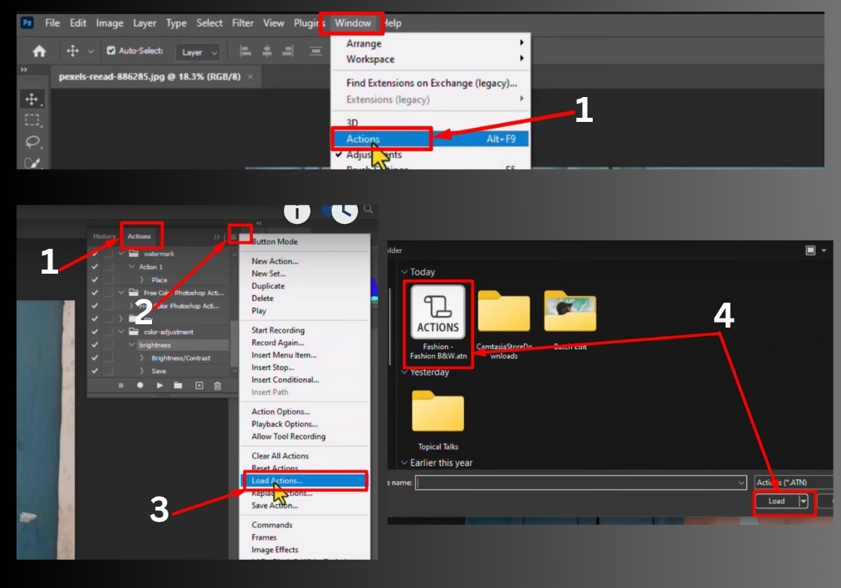Screen dimensions: 841x588
Task: Toggle checkmark on watermark action set
Action: (95, 254)
